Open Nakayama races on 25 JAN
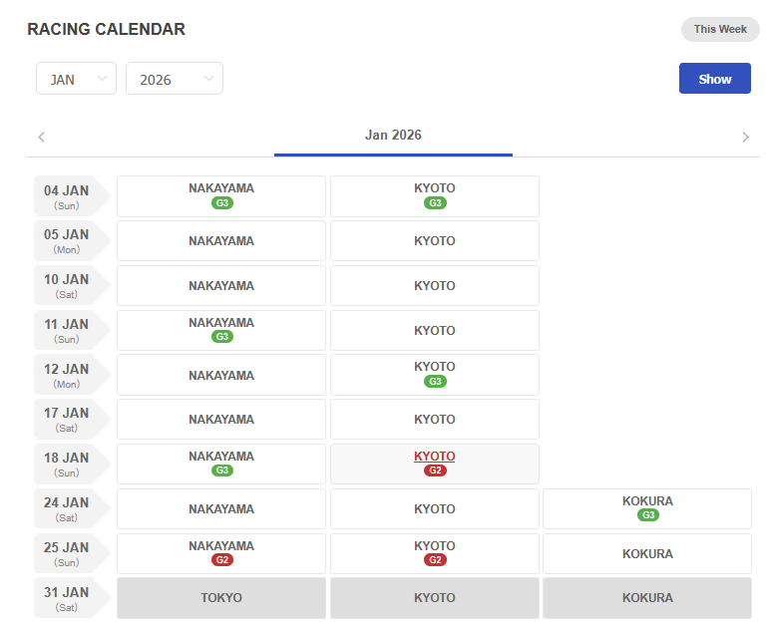Viewport: 769px width, 627px height. click(x=221, y=553)
